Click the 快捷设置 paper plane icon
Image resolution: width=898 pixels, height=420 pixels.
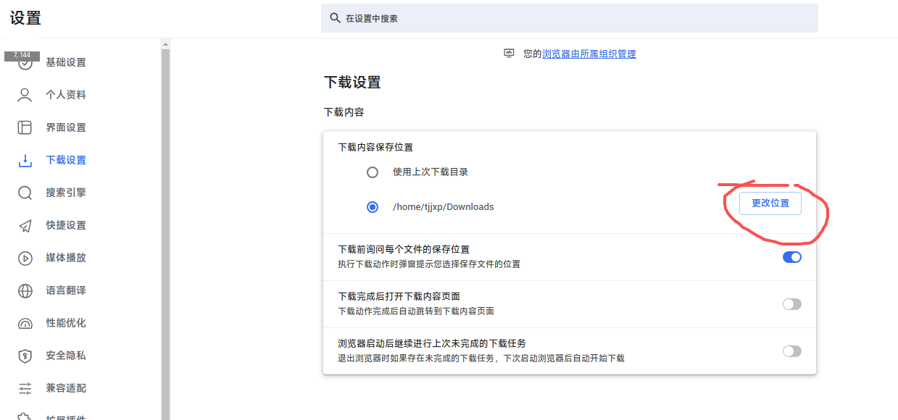click(25, 225)
